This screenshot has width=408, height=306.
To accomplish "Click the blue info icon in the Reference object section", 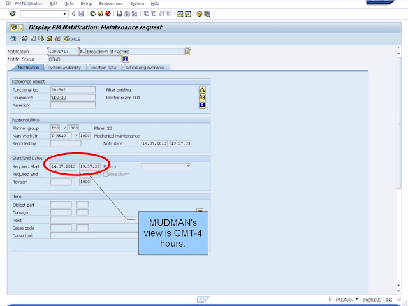I will coord(202,105).
